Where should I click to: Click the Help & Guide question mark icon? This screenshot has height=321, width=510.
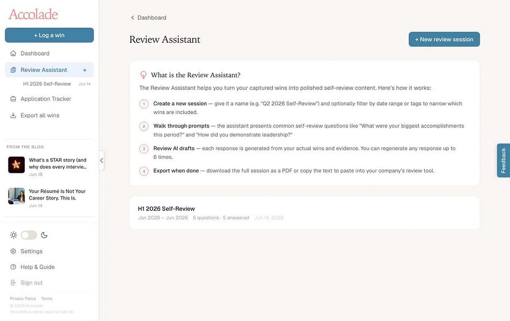click(13, 267)
